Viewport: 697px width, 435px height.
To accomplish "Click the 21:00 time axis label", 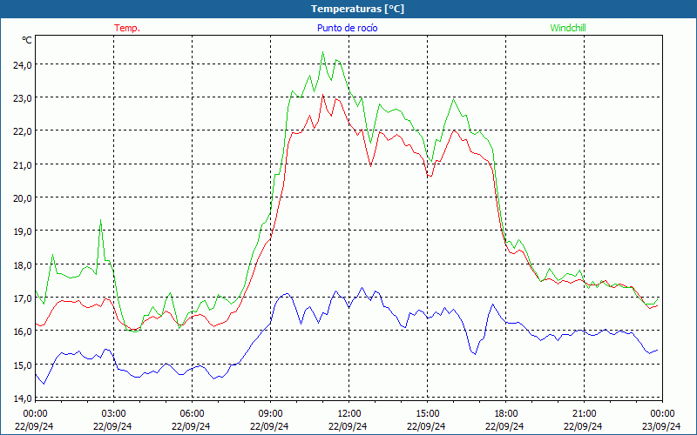I will pos(584,414).
